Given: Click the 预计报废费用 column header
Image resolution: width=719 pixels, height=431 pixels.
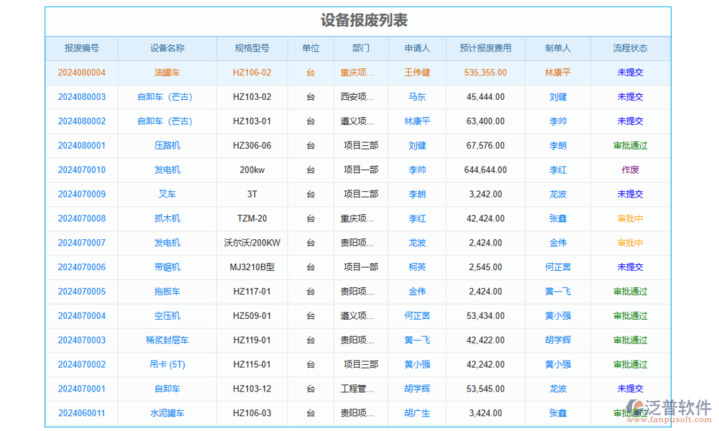Looking at the screenshot, I should [x=485, y=48].
